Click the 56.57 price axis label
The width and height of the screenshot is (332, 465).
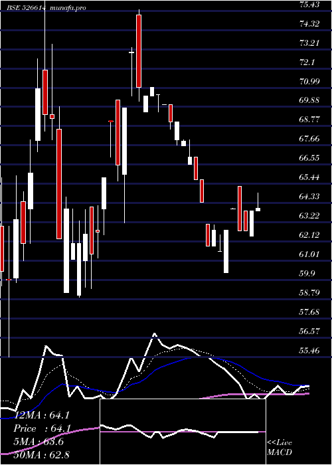(309, 331)
